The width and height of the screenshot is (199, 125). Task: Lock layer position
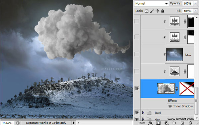tap(157, 11)
